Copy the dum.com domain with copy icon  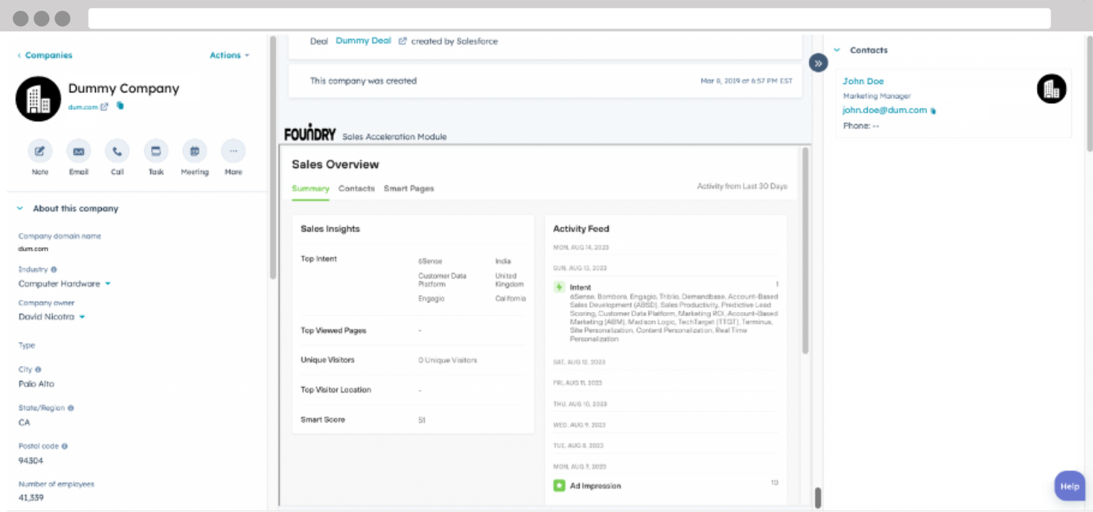pyautogui.click(x=120, y=106)
